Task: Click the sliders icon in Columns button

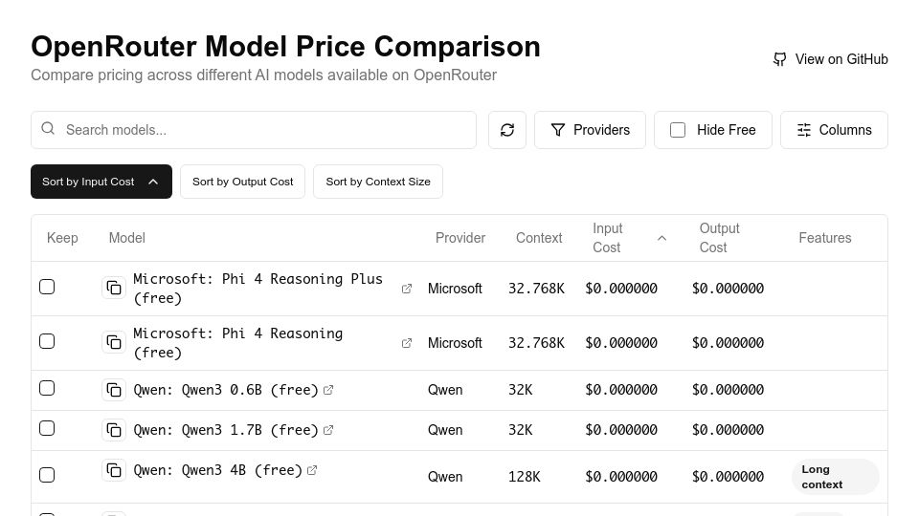Action: click(x=804, y=130)
